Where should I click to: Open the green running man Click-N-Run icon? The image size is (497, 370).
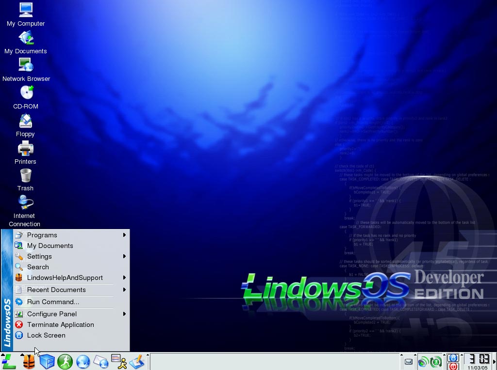pos(65,361)
